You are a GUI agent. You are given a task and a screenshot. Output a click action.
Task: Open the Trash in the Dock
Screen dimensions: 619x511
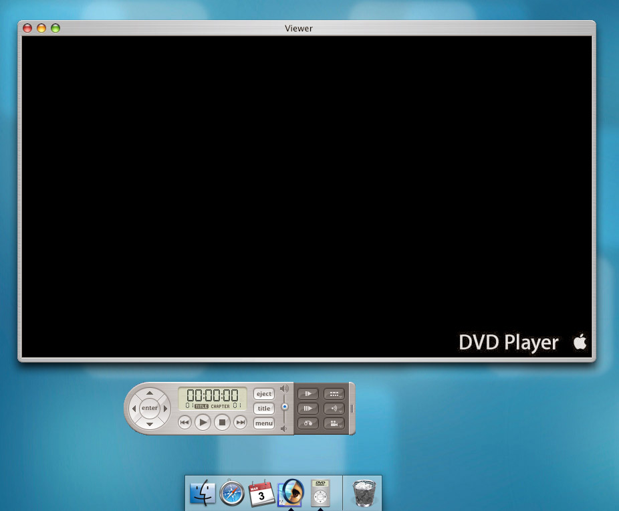point(364,493)
